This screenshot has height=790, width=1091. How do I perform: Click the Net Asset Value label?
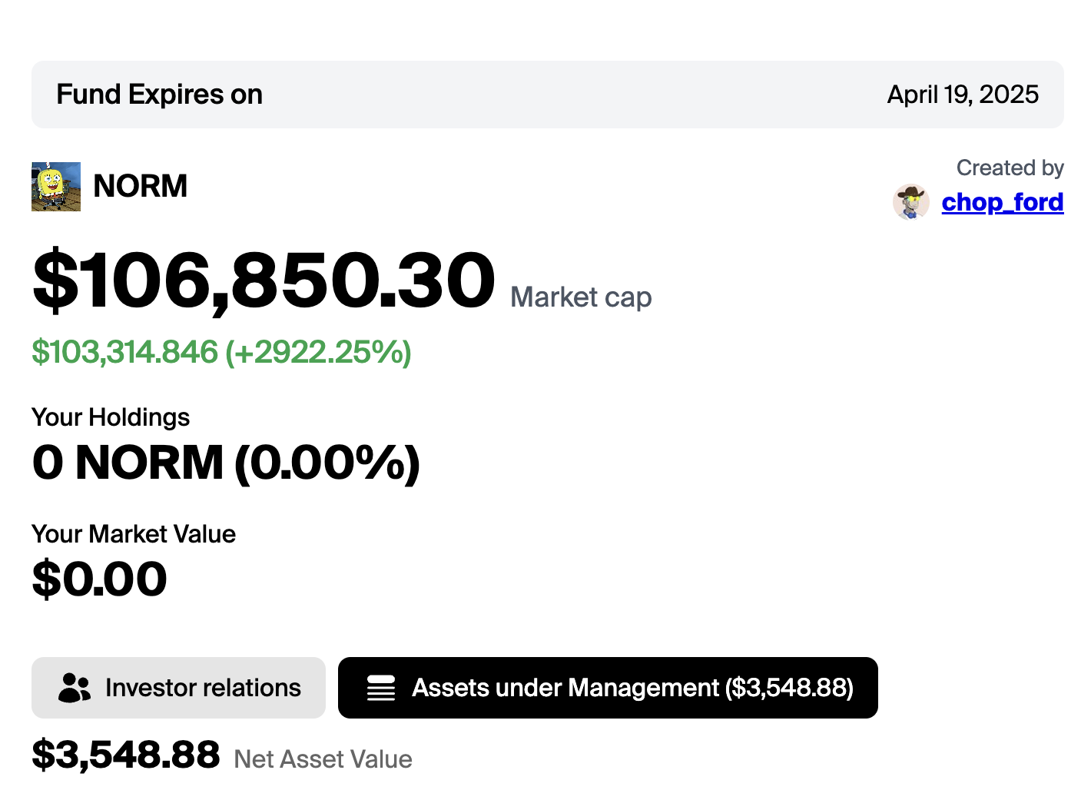pyautogui.click(x=323, y=759)
